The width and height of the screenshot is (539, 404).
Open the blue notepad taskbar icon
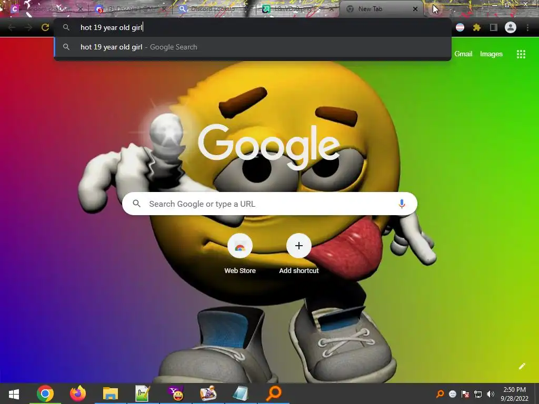(x=240, y=393)
